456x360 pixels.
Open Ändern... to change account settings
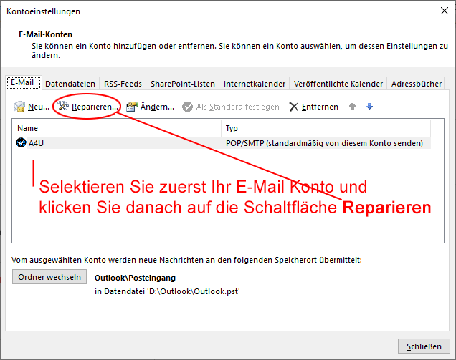point(151,107)
